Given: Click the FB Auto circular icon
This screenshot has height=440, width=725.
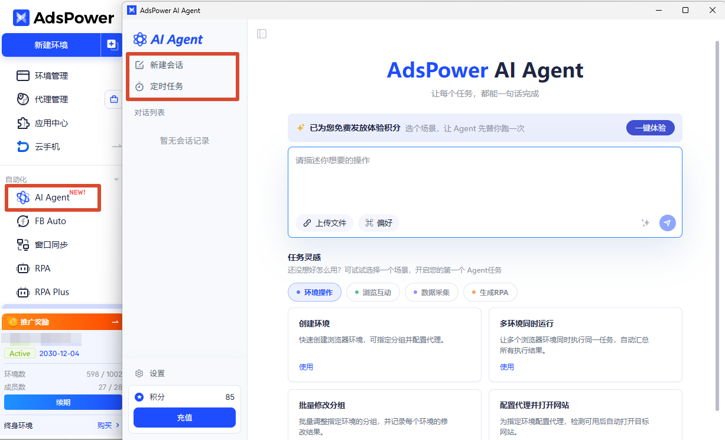Looking at the screenshot, I should (x=23, y=221).
